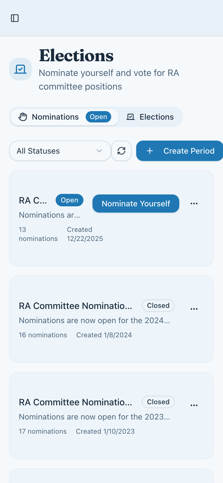Click the Elections ballot box header icon
Screen dimensions: 223x483
[20, 69]
